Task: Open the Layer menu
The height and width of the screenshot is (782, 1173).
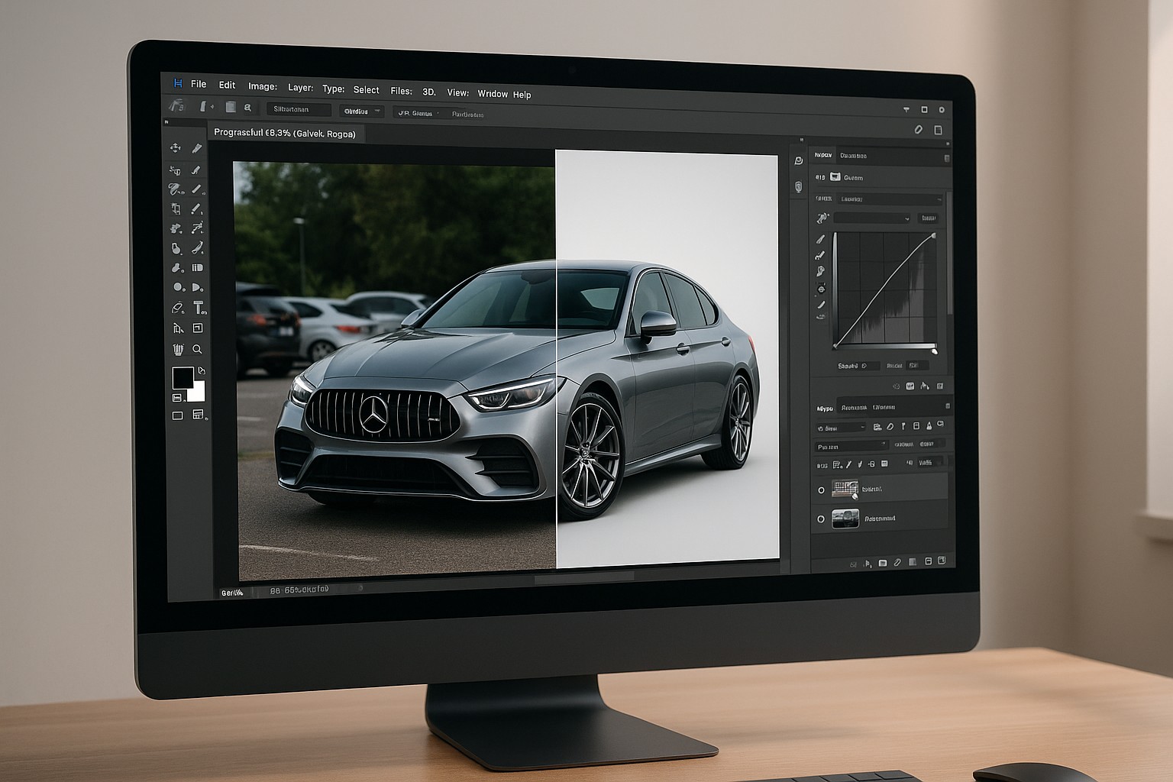Action: [x=300, y=88]
